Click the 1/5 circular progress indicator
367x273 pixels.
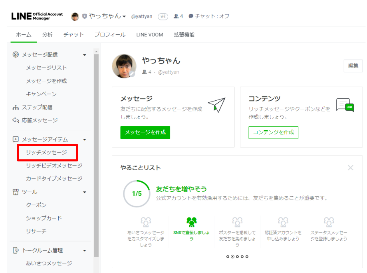coord(137,193)
